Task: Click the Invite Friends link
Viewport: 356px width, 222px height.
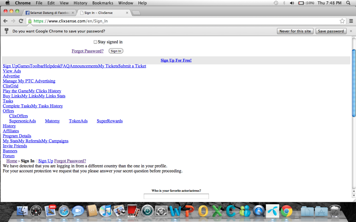Action: pos(15,146)
